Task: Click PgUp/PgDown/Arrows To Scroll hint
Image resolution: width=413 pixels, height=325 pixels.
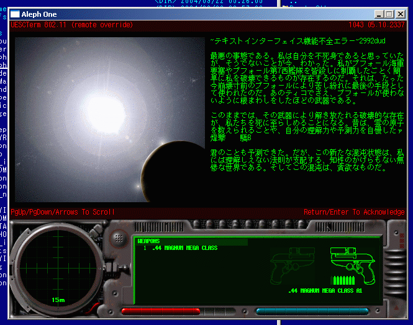Action: [x=63, y=212]
